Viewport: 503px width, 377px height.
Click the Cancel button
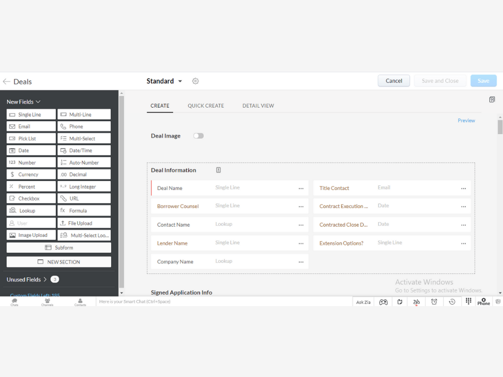[x=394, y=81]
